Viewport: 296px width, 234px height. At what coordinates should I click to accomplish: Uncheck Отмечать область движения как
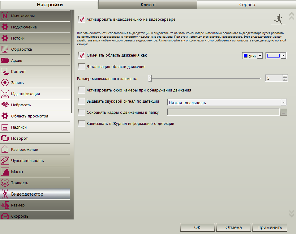coord(82,55)
